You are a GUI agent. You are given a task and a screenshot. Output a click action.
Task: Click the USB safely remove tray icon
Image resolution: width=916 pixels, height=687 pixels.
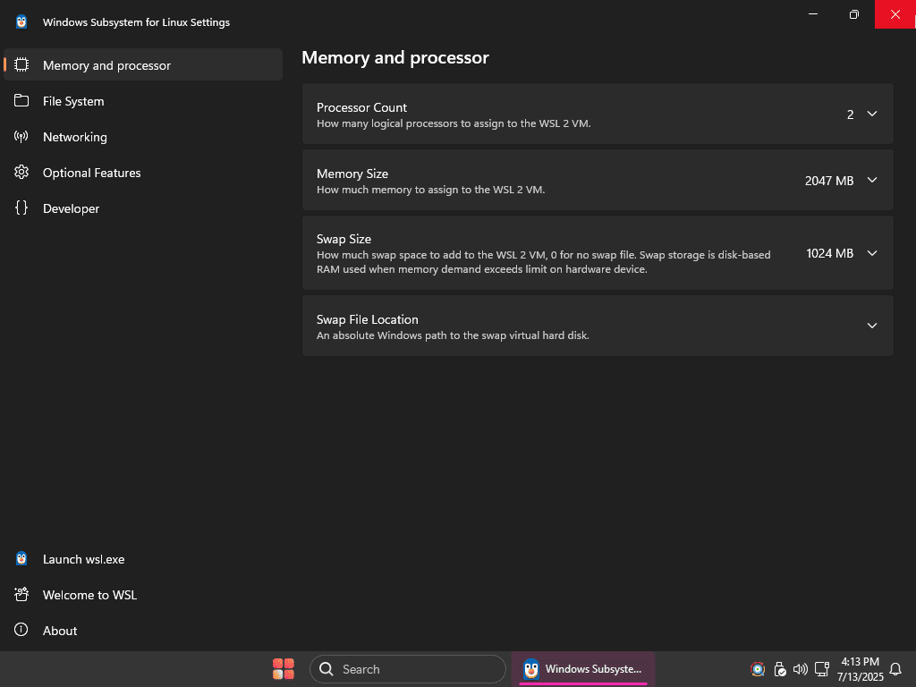(x=780, y=669)
